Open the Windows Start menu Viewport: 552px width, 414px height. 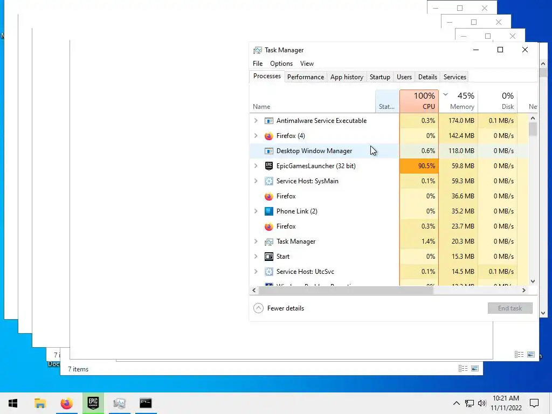click(13, 403)
